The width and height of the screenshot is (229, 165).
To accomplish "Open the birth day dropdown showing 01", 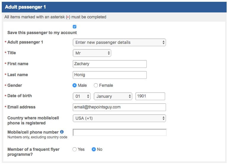I will click(82, 96).
